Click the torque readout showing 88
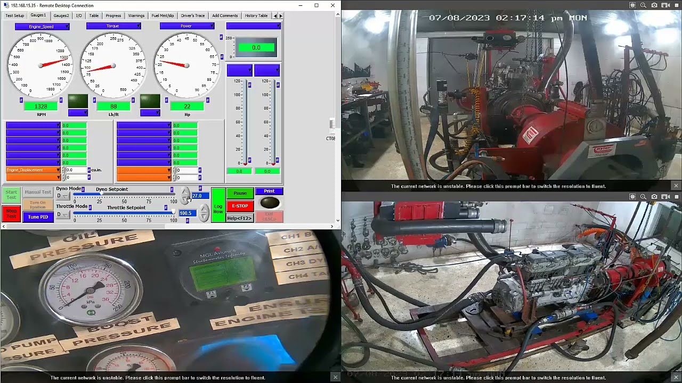 click(x=113, y=106)
